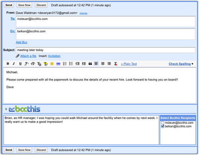Open the Check Spelling dropdown
199x155 pixels.
click(181, 64)
